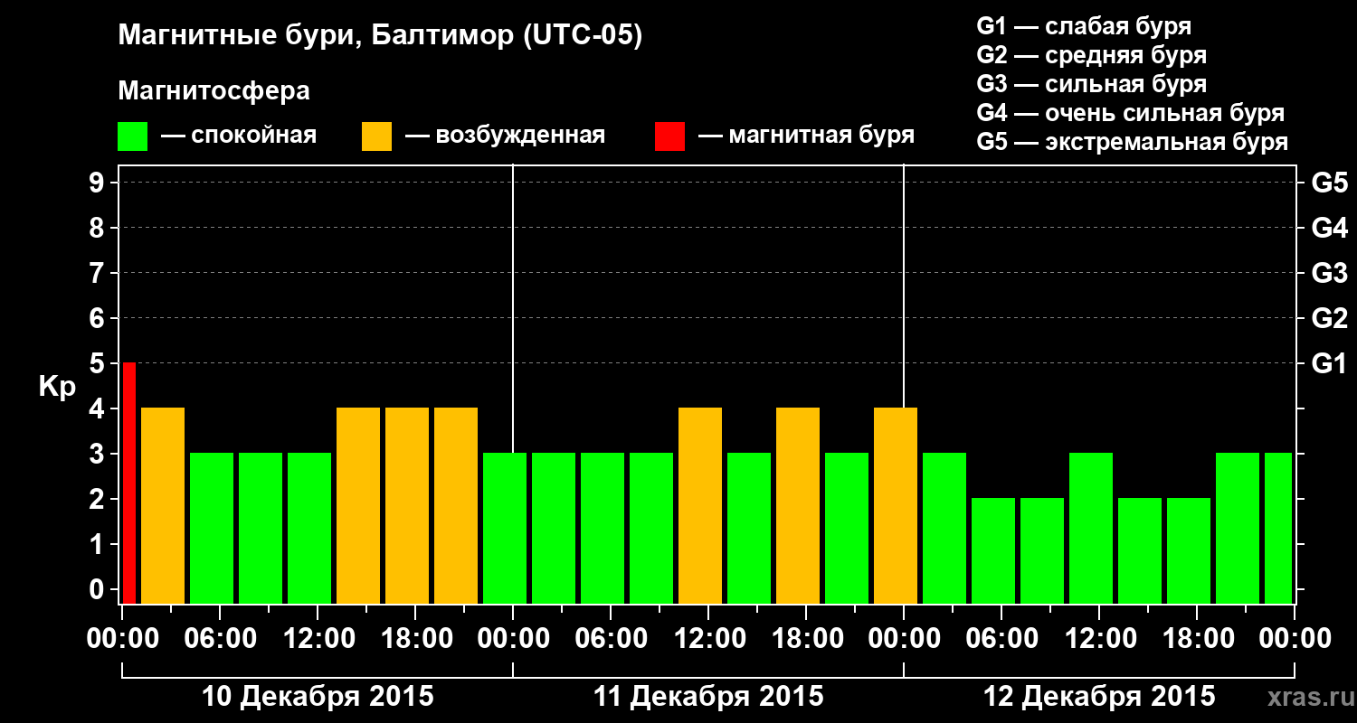Click the orange 'возбужденная' legend swatch
The width and height of the screenshot is (1357, 723).
pyautogui.click(x=376, y=136)
